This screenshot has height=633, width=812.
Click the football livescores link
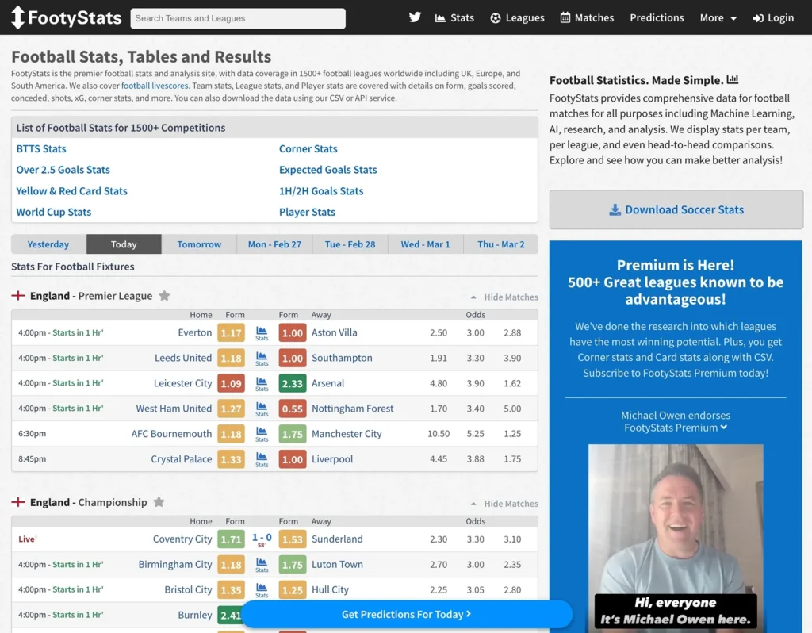click(x=155, y=86)
